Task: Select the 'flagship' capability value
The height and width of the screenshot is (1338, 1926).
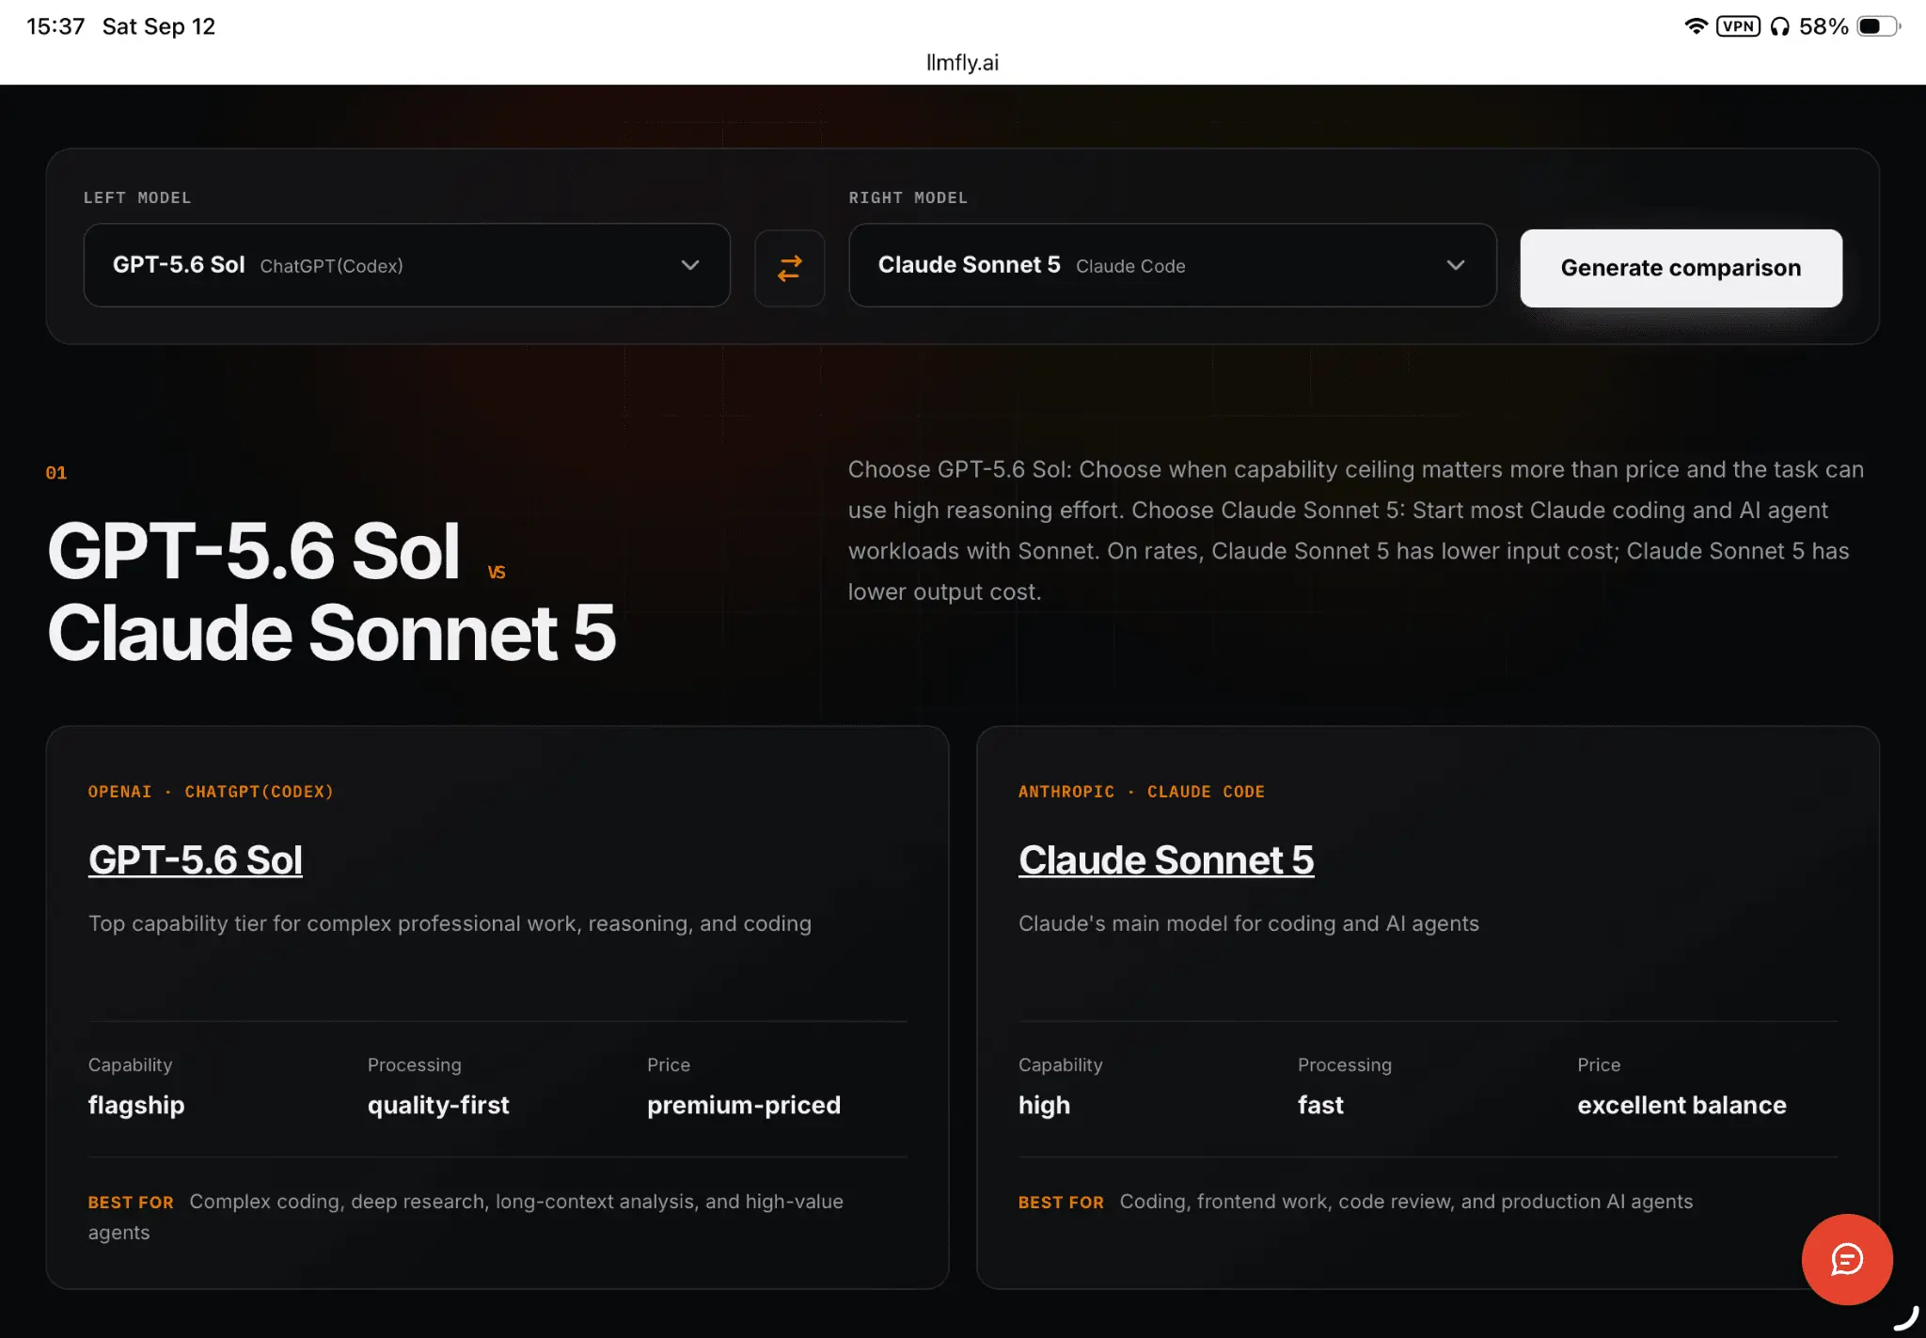Action: pyautogui.click(x=136, y=1105)
